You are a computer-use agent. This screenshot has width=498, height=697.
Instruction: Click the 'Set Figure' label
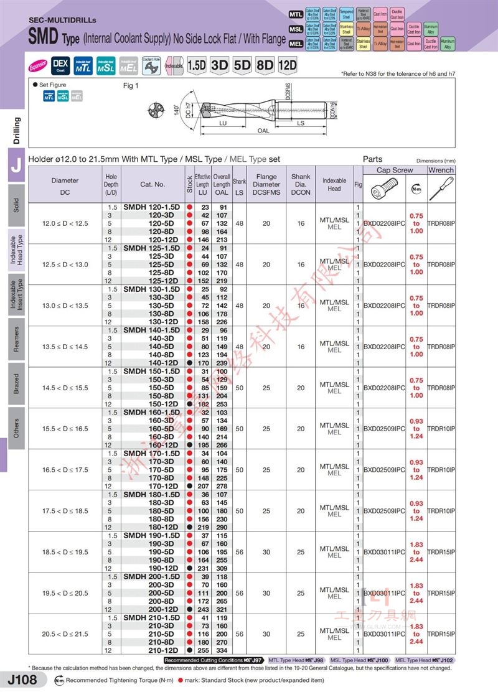tap(52, 85)
